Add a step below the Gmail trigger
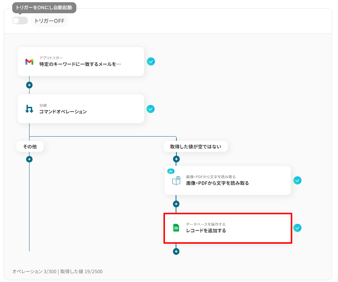 pyautogui.click(x=29, y=85)
